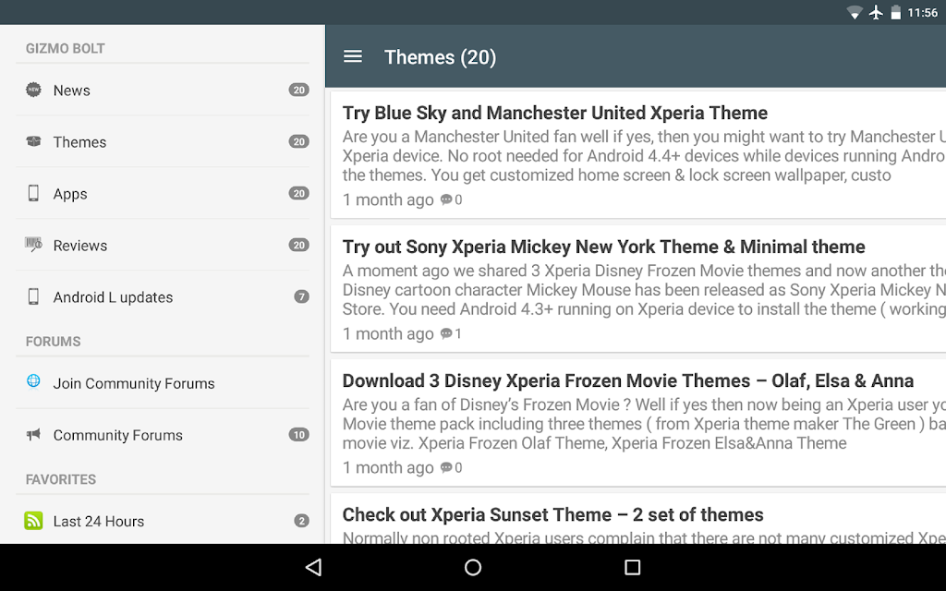Tap '1 month ago' on Frozen Movie article

pos(388,467)
